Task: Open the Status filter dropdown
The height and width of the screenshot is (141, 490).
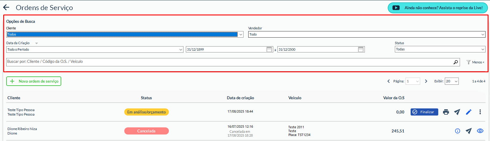Action: click(x=440, y=49)
